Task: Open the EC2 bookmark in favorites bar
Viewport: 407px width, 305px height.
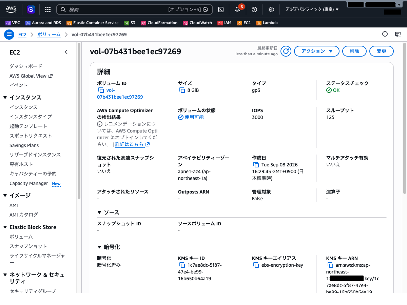Action: (x=244, y=23)
